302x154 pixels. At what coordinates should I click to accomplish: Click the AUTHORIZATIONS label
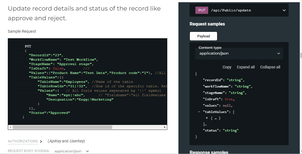[23, 141]
